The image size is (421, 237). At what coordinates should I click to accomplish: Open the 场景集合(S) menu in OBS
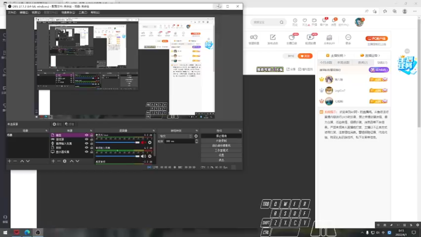68,12
